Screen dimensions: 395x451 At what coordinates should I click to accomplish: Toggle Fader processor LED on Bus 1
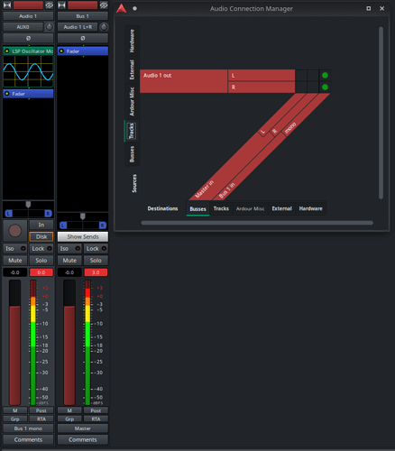(61, 51)
